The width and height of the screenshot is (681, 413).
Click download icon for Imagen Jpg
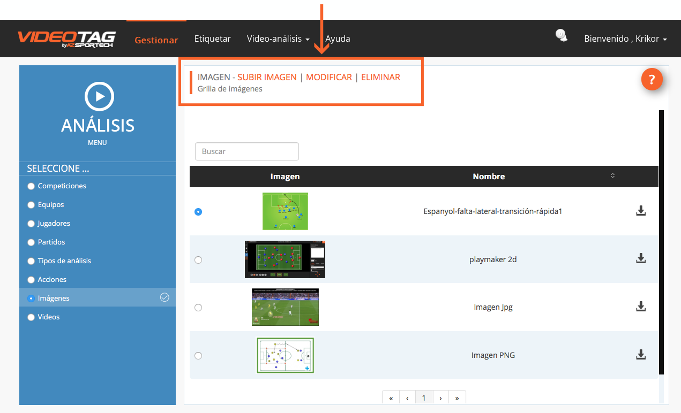[640, 307]
